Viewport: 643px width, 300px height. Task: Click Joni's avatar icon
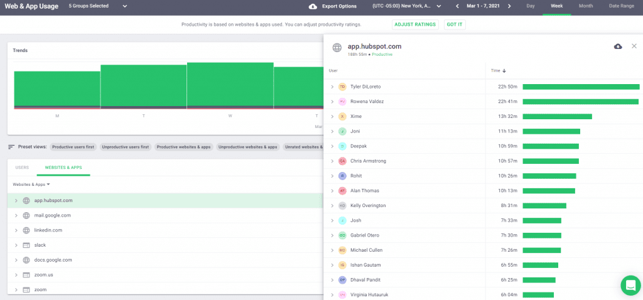(342, 132)
